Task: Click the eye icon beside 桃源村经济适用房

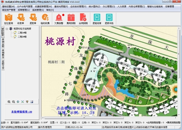Action: [x=11, y=29]
